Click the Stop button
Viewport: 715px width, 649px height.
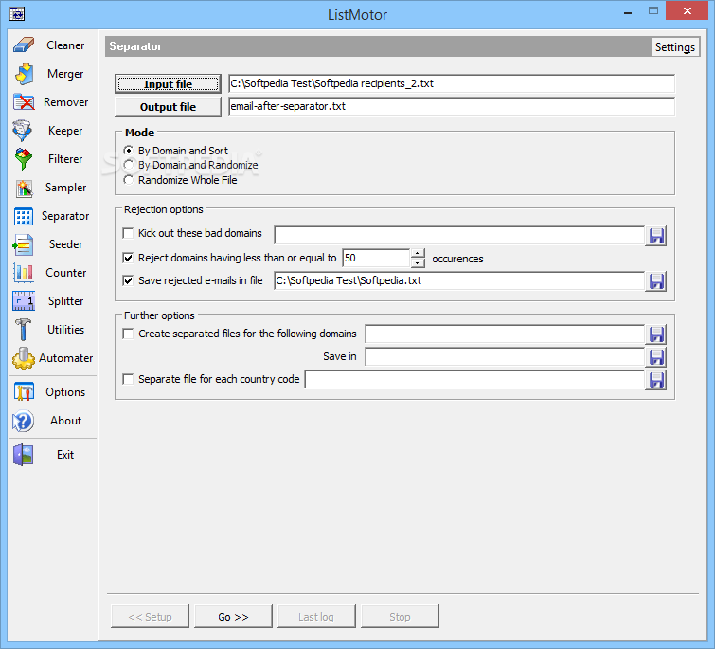(x=400, y=617)
